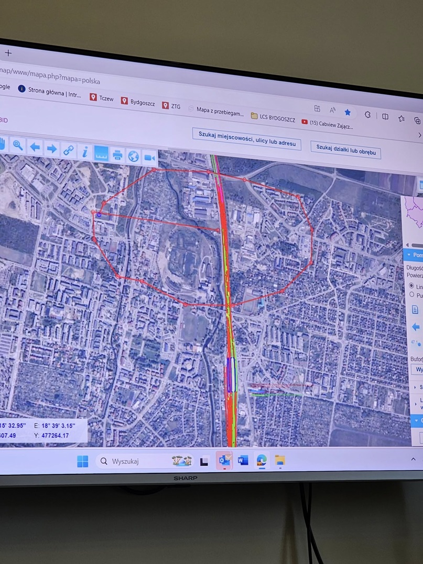Image resolution: width=423 pixels, height=564 pixels.
Task: Select the info identify tool
Action: pyautogui.click(x=85, y=152)
